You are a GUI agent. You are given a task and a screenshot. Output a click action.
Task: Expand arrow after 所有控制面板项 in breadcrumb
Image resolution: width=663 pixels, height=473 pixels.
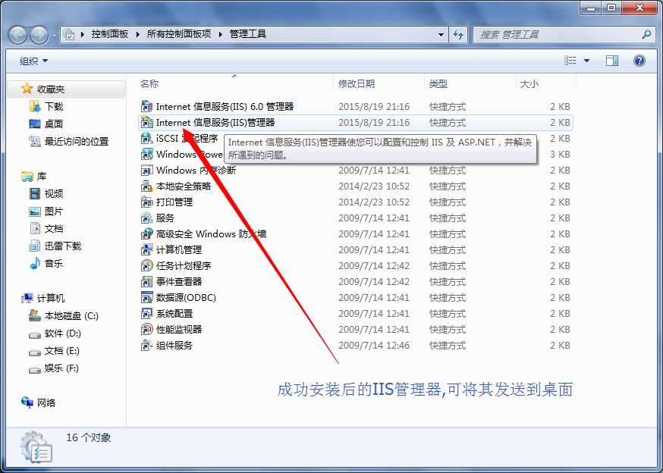pos(220,34)
